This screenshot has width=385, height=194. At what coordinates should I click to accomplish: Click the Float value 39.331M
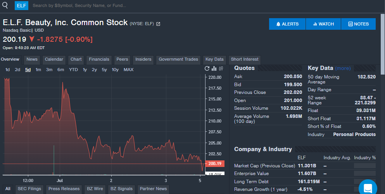(x=366, y=111)
